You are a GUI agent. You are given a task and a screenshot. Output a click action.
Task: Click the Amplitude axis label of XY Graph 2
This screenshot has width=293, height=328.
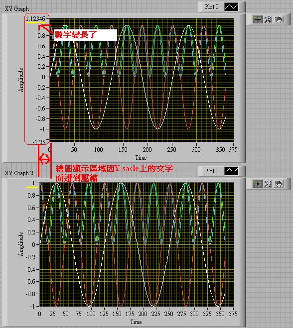[x=21, y=244]
